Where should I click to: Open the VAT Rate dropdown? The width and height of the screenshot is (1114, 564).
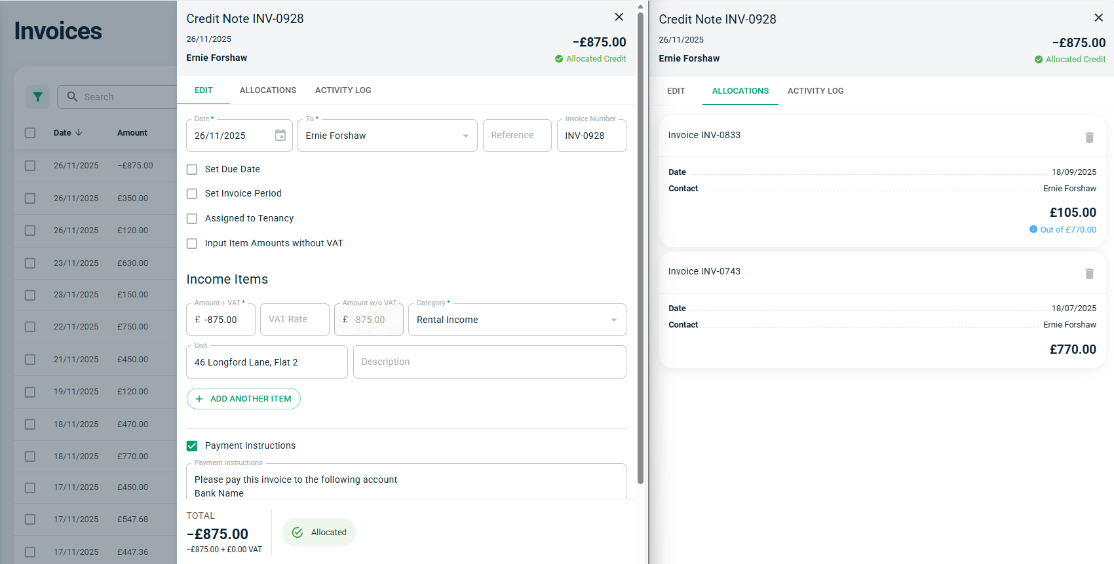[294, 320]
